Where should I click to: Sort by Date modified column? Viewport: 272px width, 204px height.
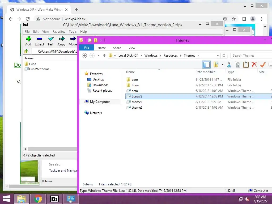click(x=205, y=72)
